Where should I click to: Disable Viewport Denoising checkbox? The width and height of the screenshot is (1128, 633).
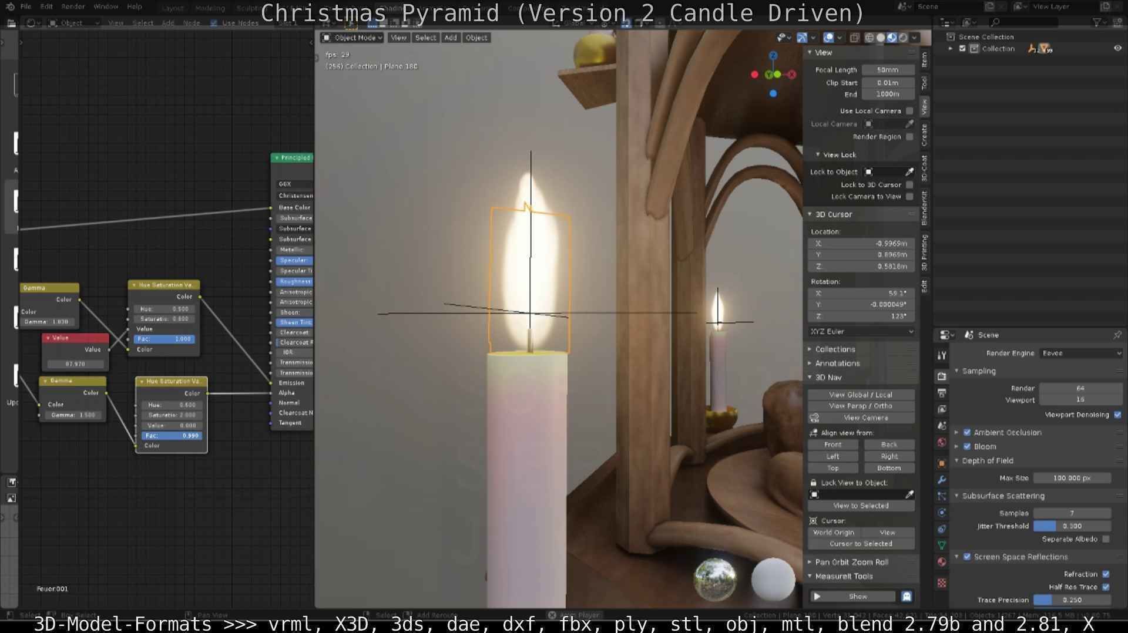[1117, 415]
